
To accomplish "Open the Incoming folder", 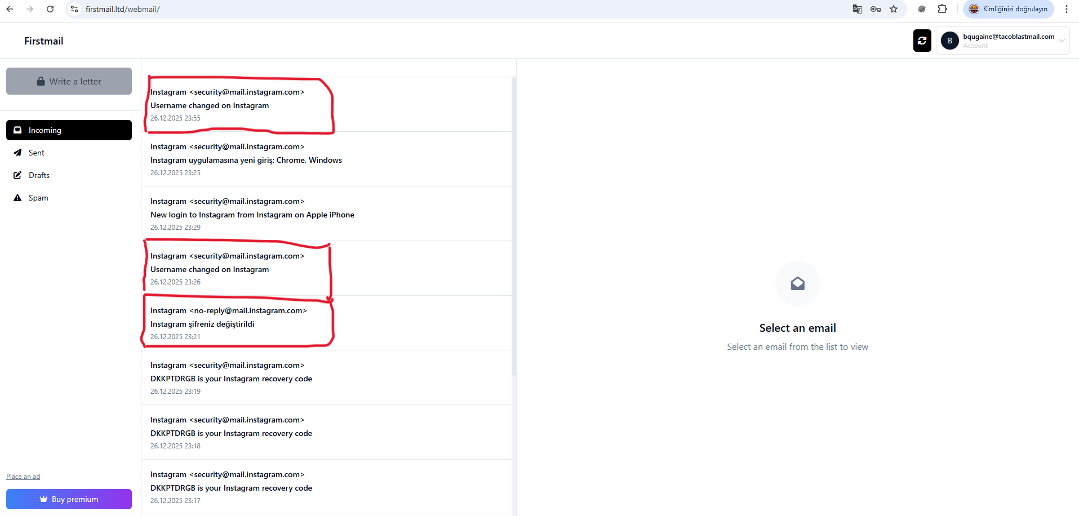I will pyautogui.click(x=69, y=130).
